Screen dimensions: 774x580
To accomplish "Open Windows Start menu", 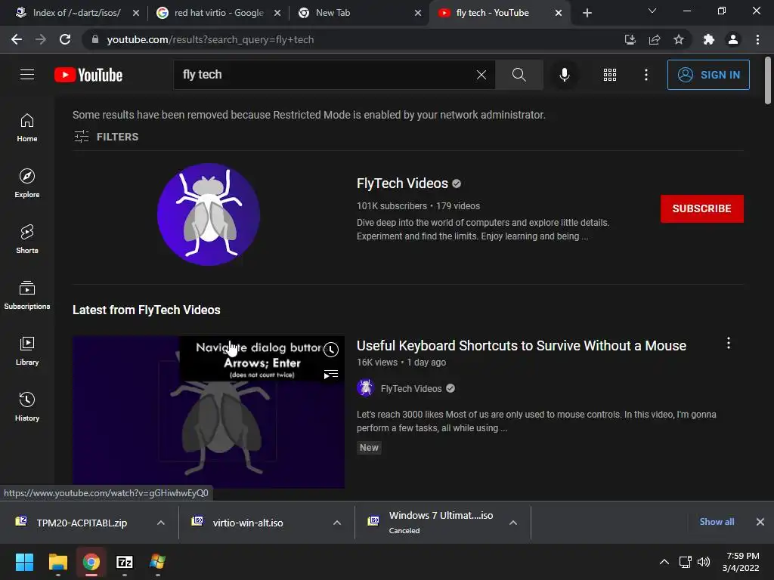I will [24, 562].
